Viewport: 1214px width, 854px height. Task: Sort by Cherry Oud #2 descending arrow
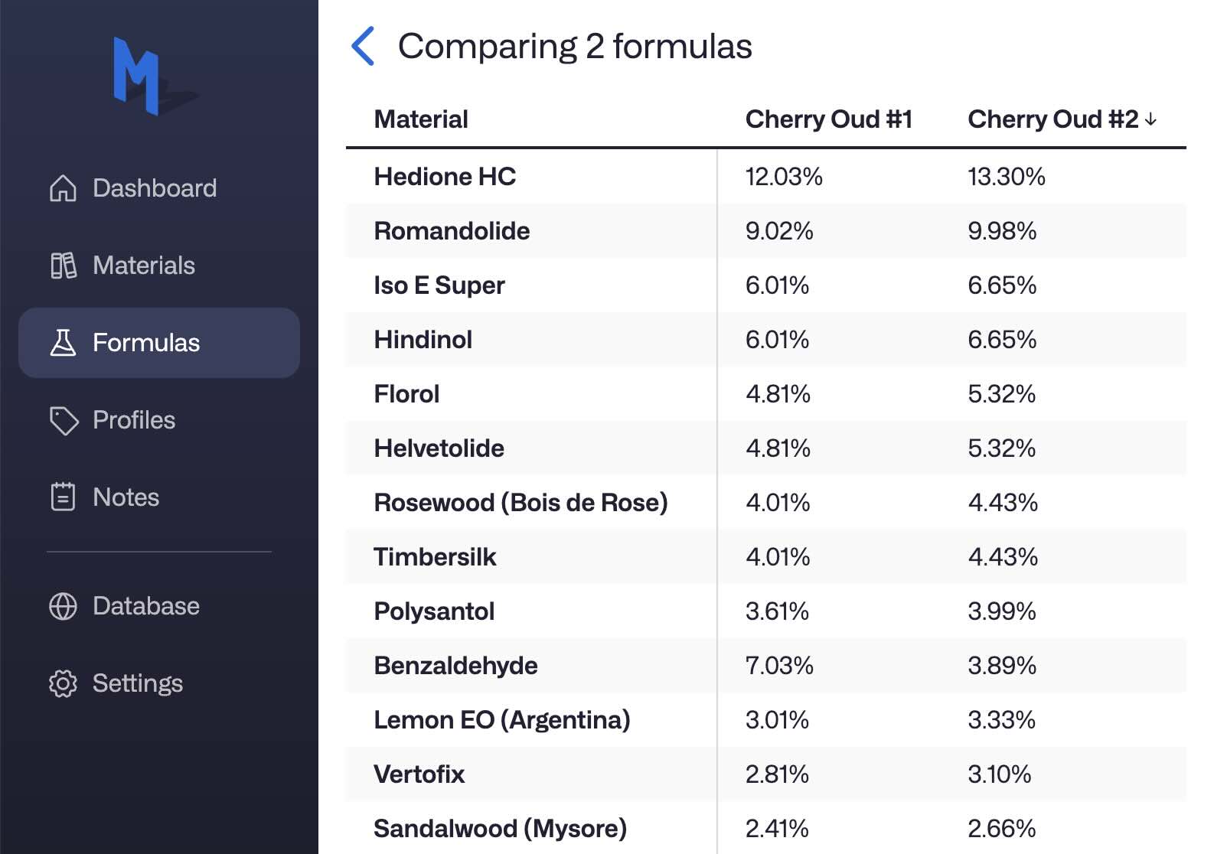1151,120
